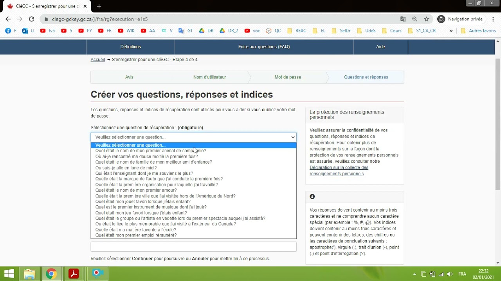Choose the première ville hors Amérique question
Screen dimensions: 501x281
193,196
